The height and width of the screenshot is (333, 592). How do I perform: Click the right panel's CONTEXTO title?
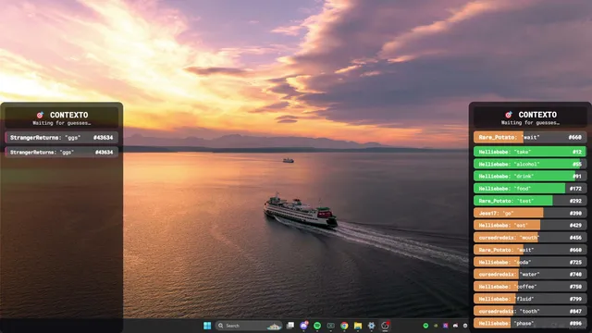pyautogui.click(x=537, y=115)
